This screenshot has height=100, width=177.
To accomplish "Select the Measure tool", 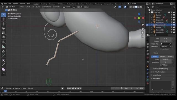I will coord(3,46).
